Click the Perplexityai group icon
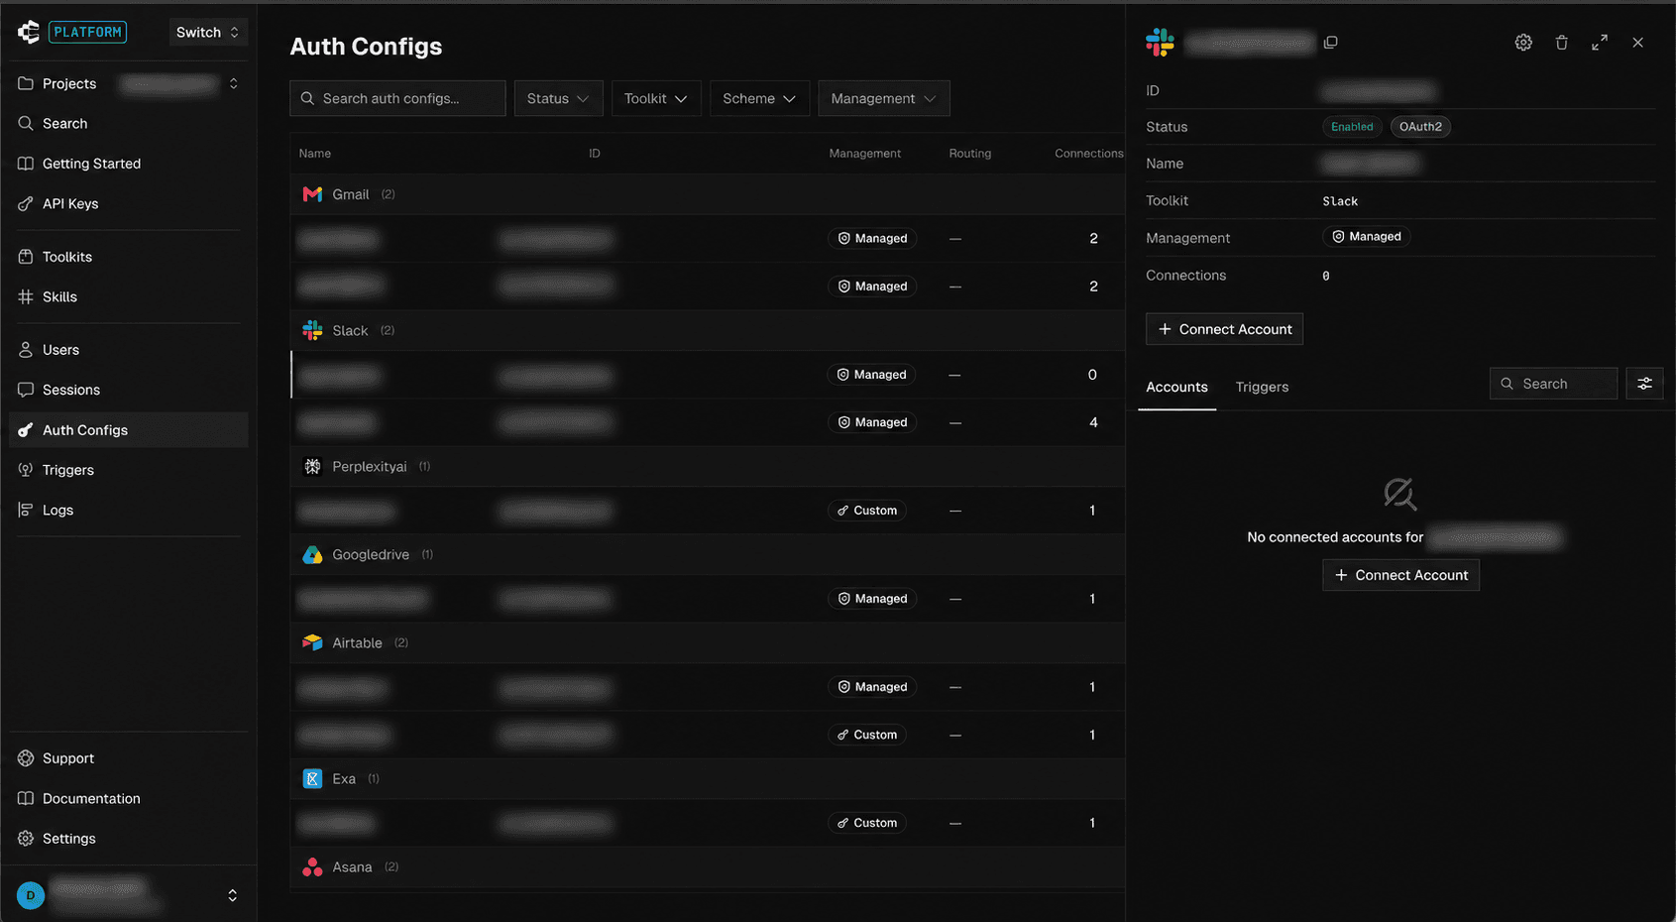1676x922 pixels. (x=312, y=466)
